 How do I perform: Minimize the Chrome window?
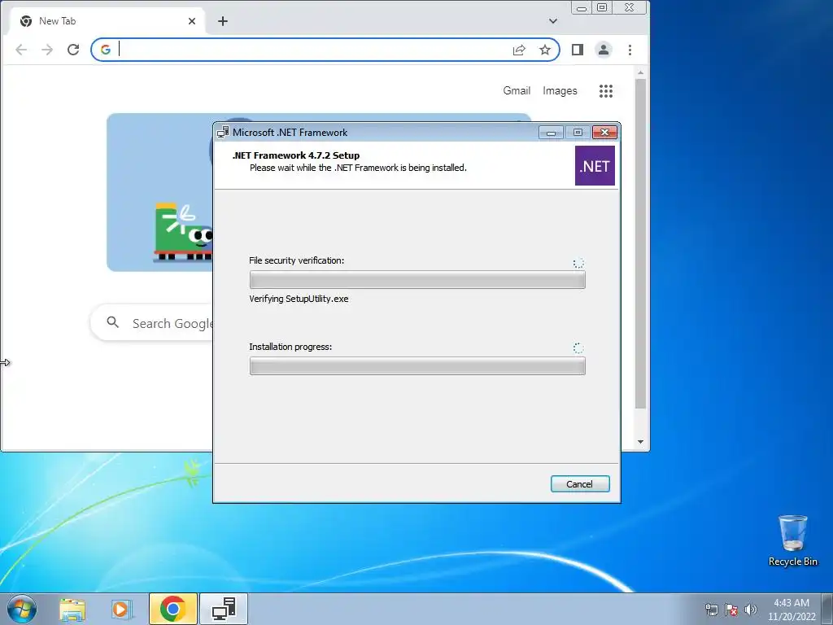(x=582, y=8)
